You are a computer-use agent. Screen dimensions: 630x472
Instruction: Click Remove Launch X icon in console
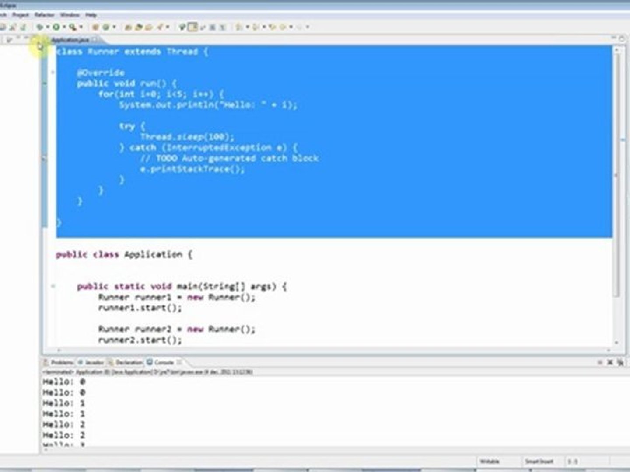[610, 362]
